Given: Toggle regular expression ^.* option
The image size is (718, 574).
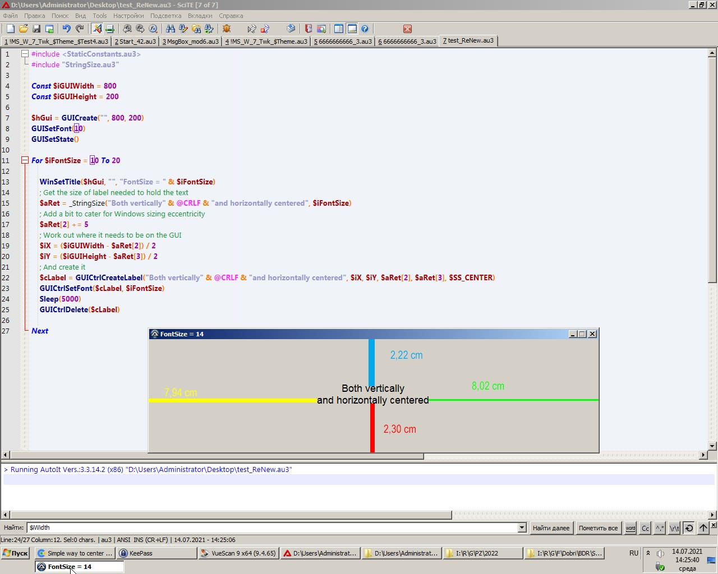Looking at the screenshot, I should [x=660, y=528].
